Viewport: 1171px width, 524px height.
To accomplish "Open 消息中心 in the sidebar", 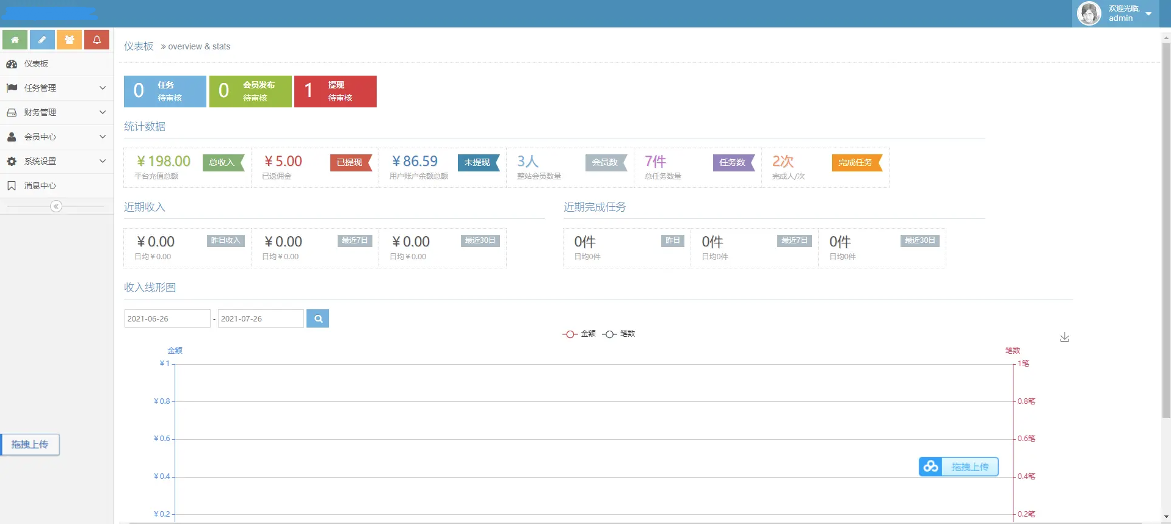I will (x=40, y=185).
